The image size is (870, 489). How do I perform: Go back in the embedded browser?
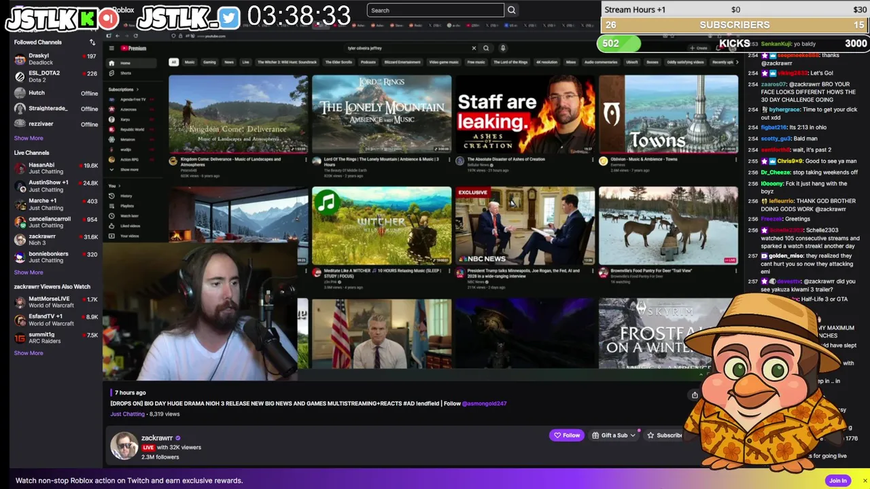[x=117, y=35]
